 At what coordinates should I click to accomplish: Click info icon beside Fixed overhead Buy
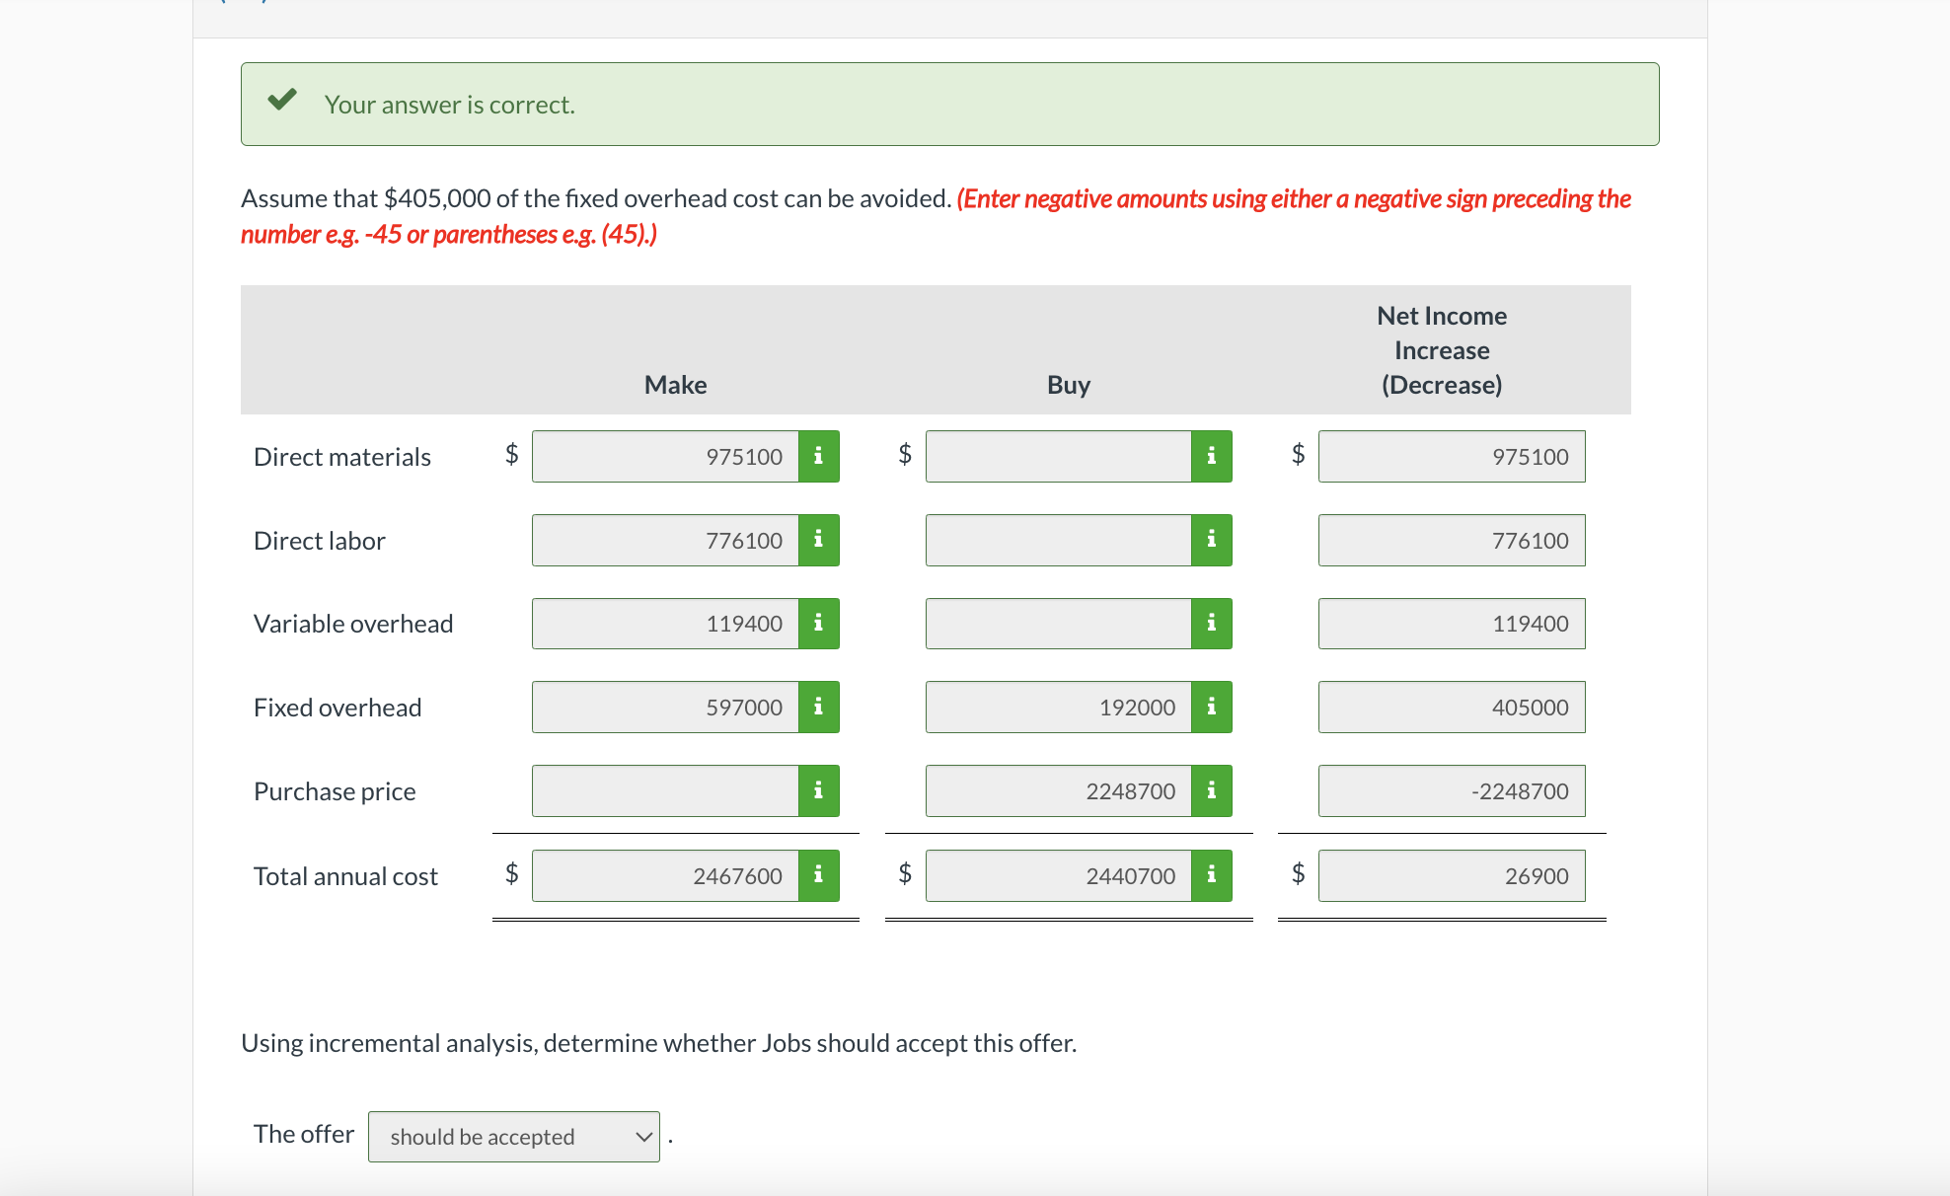tap(1211, 707)
